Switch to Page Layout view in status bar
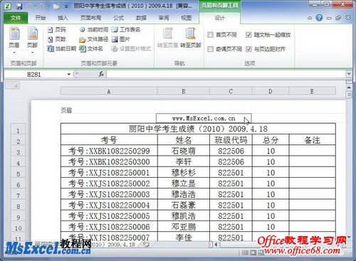 pyautogui.click(x=253, y=253)
